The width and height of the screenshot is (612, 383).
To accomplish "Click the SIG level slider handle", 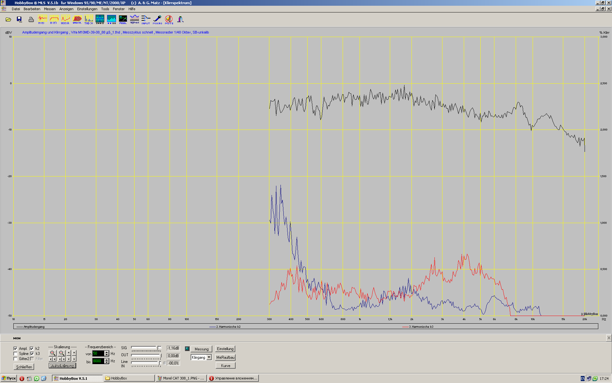I will coord(157,348).
